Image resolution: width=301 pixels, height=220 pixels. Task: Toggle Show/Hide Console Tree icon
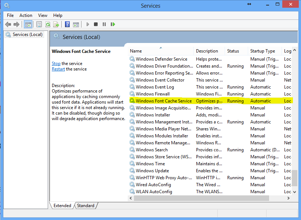[x=28, y=24]
